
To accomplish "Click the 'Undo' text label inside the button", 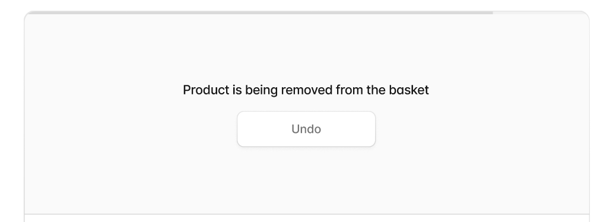I will point(306,129).
